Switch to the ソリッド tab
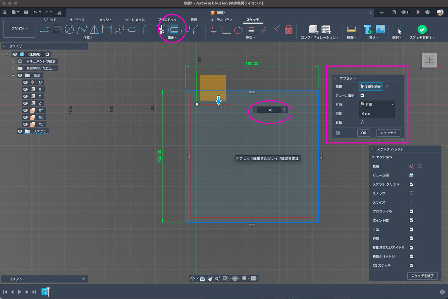This screenshot has height=299, width=448. [x=49, y=20]
